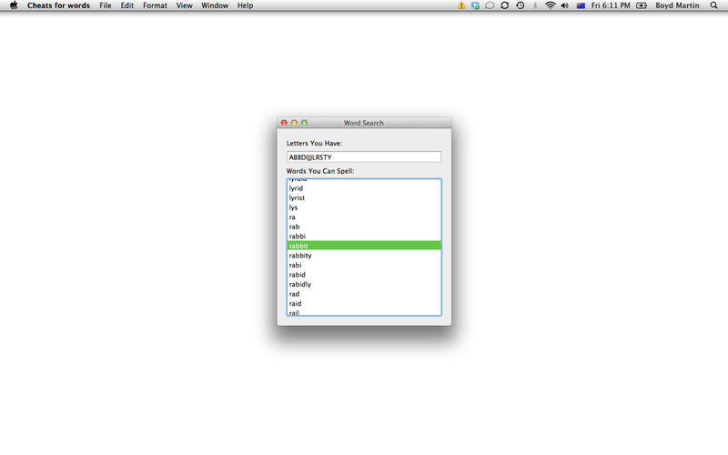
Task: Select the word rabidly in the list
Action: (x=363, y=284)
